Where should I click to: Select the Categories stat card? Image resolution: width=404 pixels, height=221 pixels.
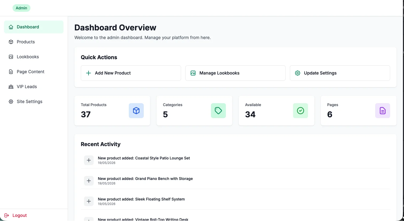(194, 111)
